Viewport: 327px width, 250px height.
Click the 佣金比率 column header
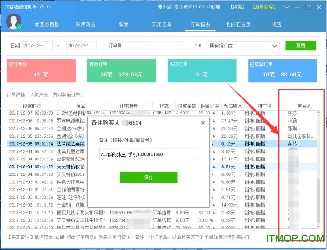[x=210, y=106]
